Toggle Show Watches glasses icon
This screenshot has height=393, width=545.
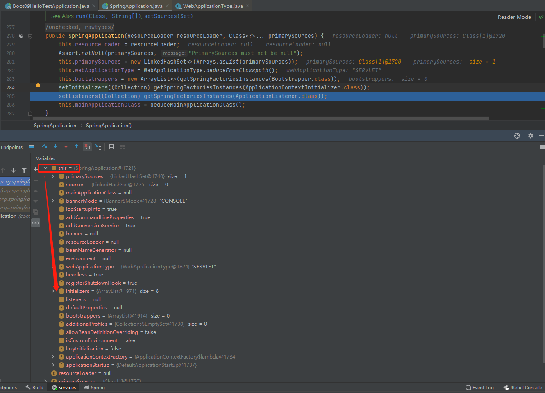[36, 223]
